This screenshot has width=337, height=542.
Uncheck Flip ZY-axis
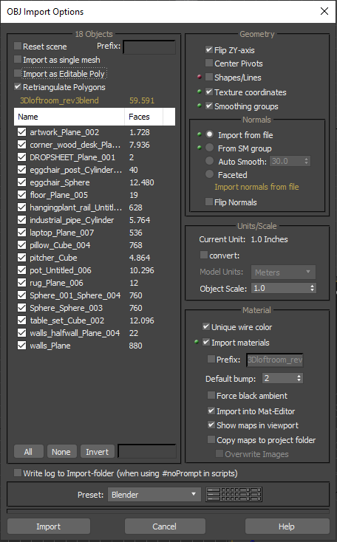209,49
